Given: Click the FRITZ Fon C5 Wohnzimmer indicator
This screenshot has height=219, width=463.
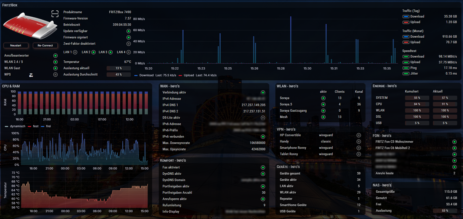Looking at the screenshot, I should [454, 142].
